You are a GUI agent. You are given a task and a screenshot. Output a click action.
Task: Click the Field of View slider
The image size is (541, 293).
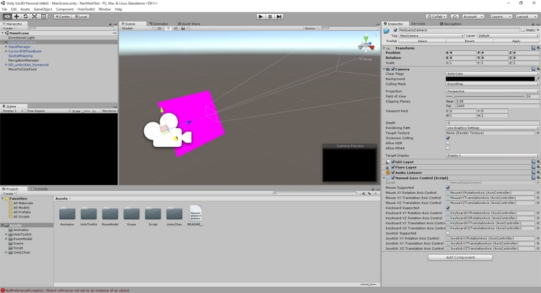pyautogui.click(x=485, y=97)
